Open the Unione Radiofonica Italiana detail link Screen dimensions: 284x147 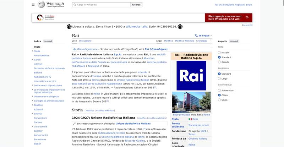click(x=133, y=124)
